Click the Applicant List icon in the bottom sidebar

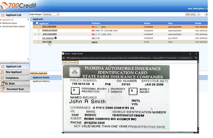point(3,66)
